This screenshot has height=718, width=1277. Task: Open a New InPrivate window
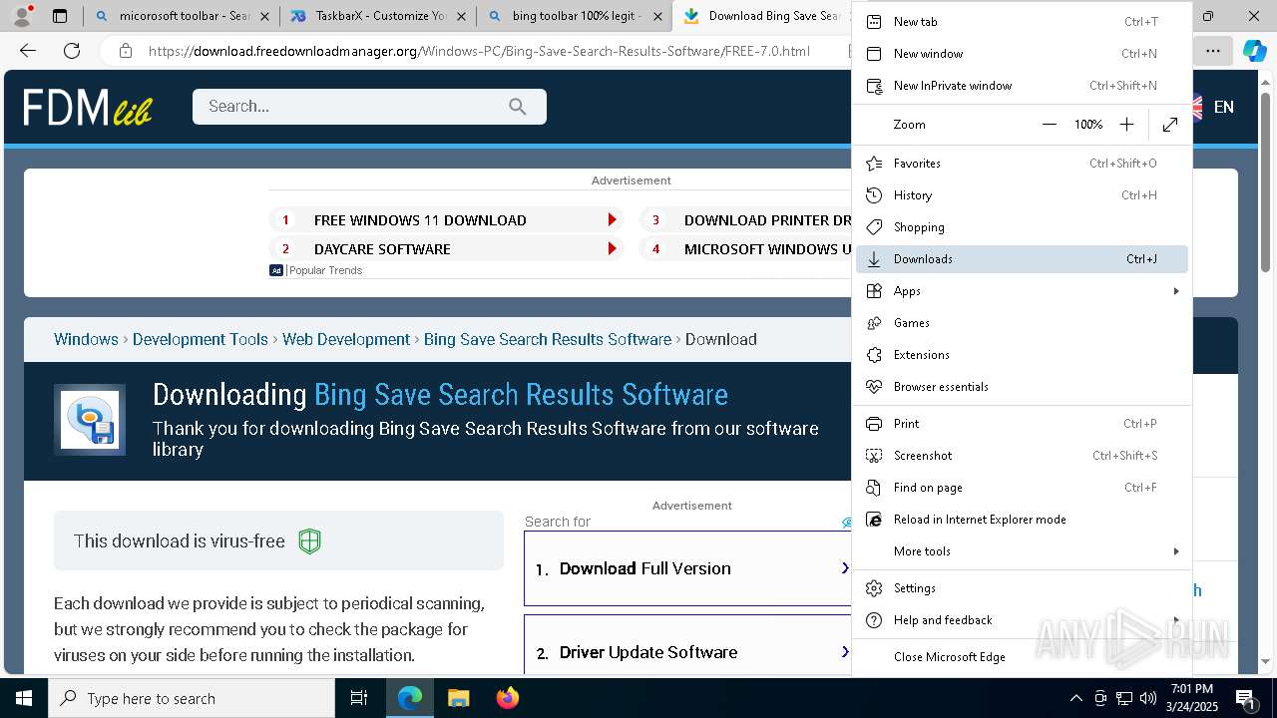click(1022, 86)
